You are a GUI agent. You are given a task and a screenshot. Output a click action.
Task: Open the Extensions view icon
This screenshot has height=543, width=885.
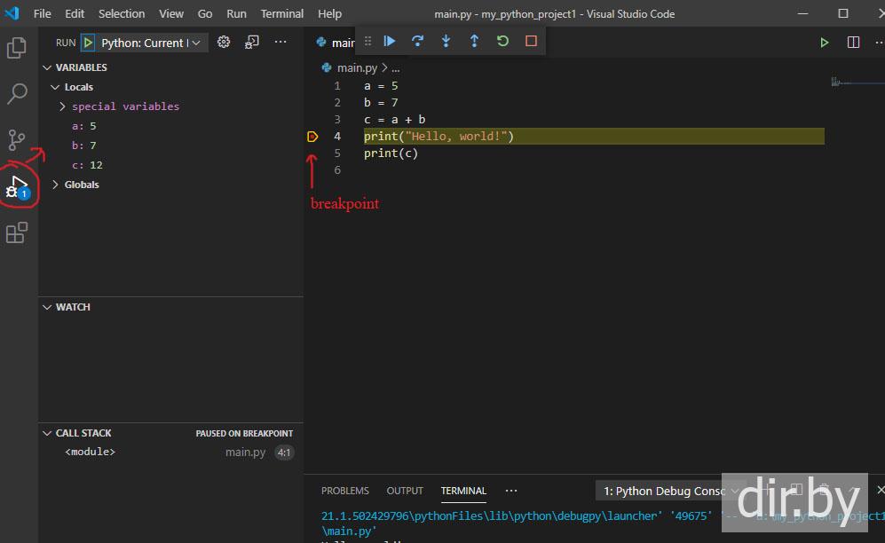click(17, 232)
